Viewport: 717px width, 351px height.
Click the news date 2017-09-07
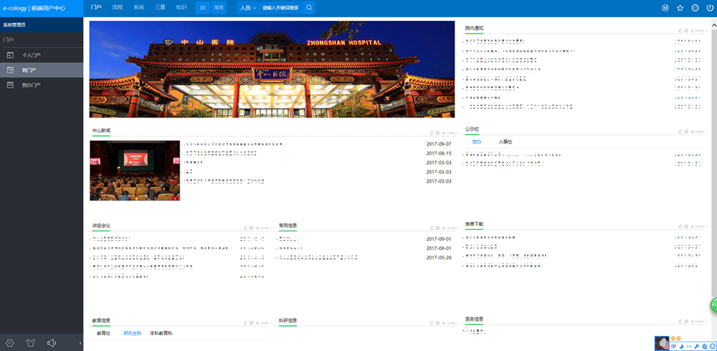coord(439,144)
